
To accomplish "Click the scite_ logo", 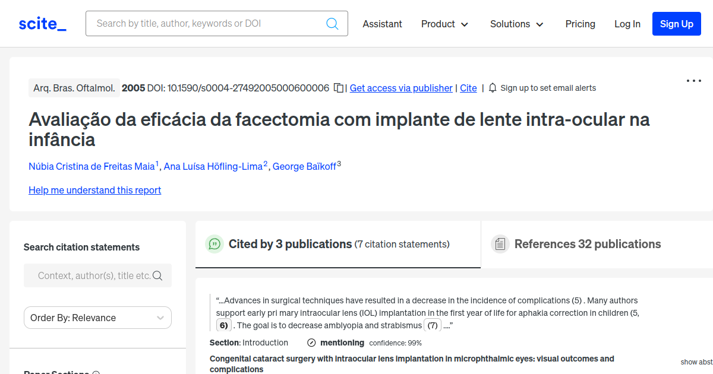I will pos(43,24).
